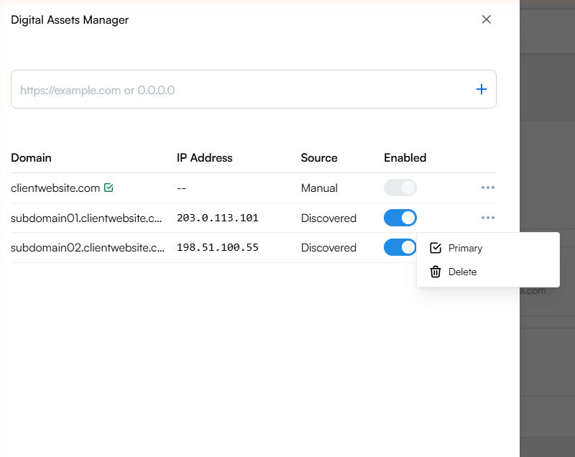
Task: Click the IP Address column header
Action: pos(204,157)
